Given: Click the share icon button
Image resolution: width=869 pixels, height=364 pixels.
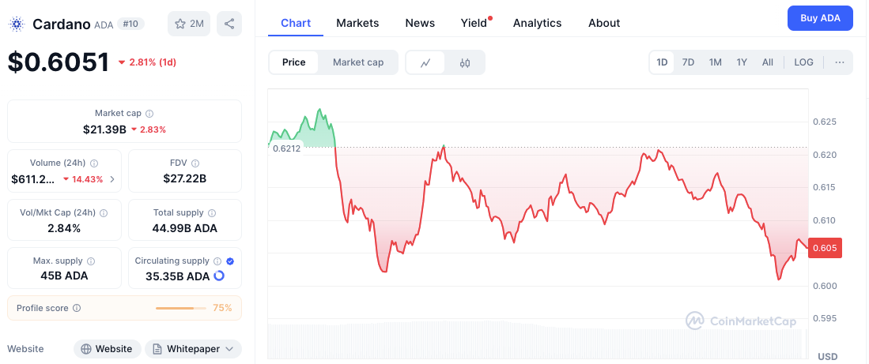Looking at the screenshot, I should tap(229, 24).
